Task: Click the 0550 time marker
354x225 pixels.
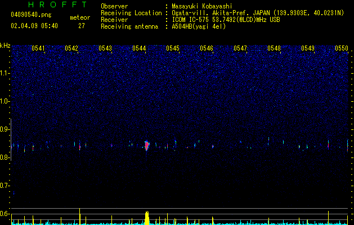Action: (x=342, y=48)
